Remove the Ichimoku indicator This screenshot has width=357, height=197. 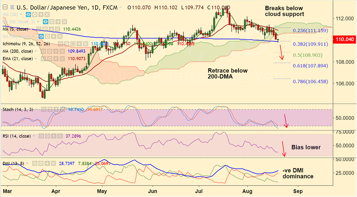coord(86,44)
